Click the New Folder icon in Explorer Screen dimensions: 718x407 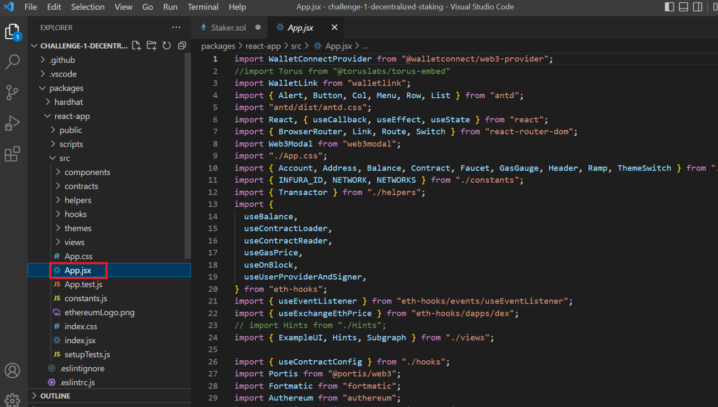pos(152,45)
